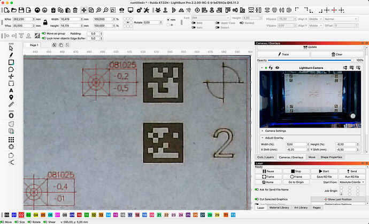This screenshot has width=369, height=224.
Task: Open the Align Y Middle dropdown
Action: click(316, 26)
